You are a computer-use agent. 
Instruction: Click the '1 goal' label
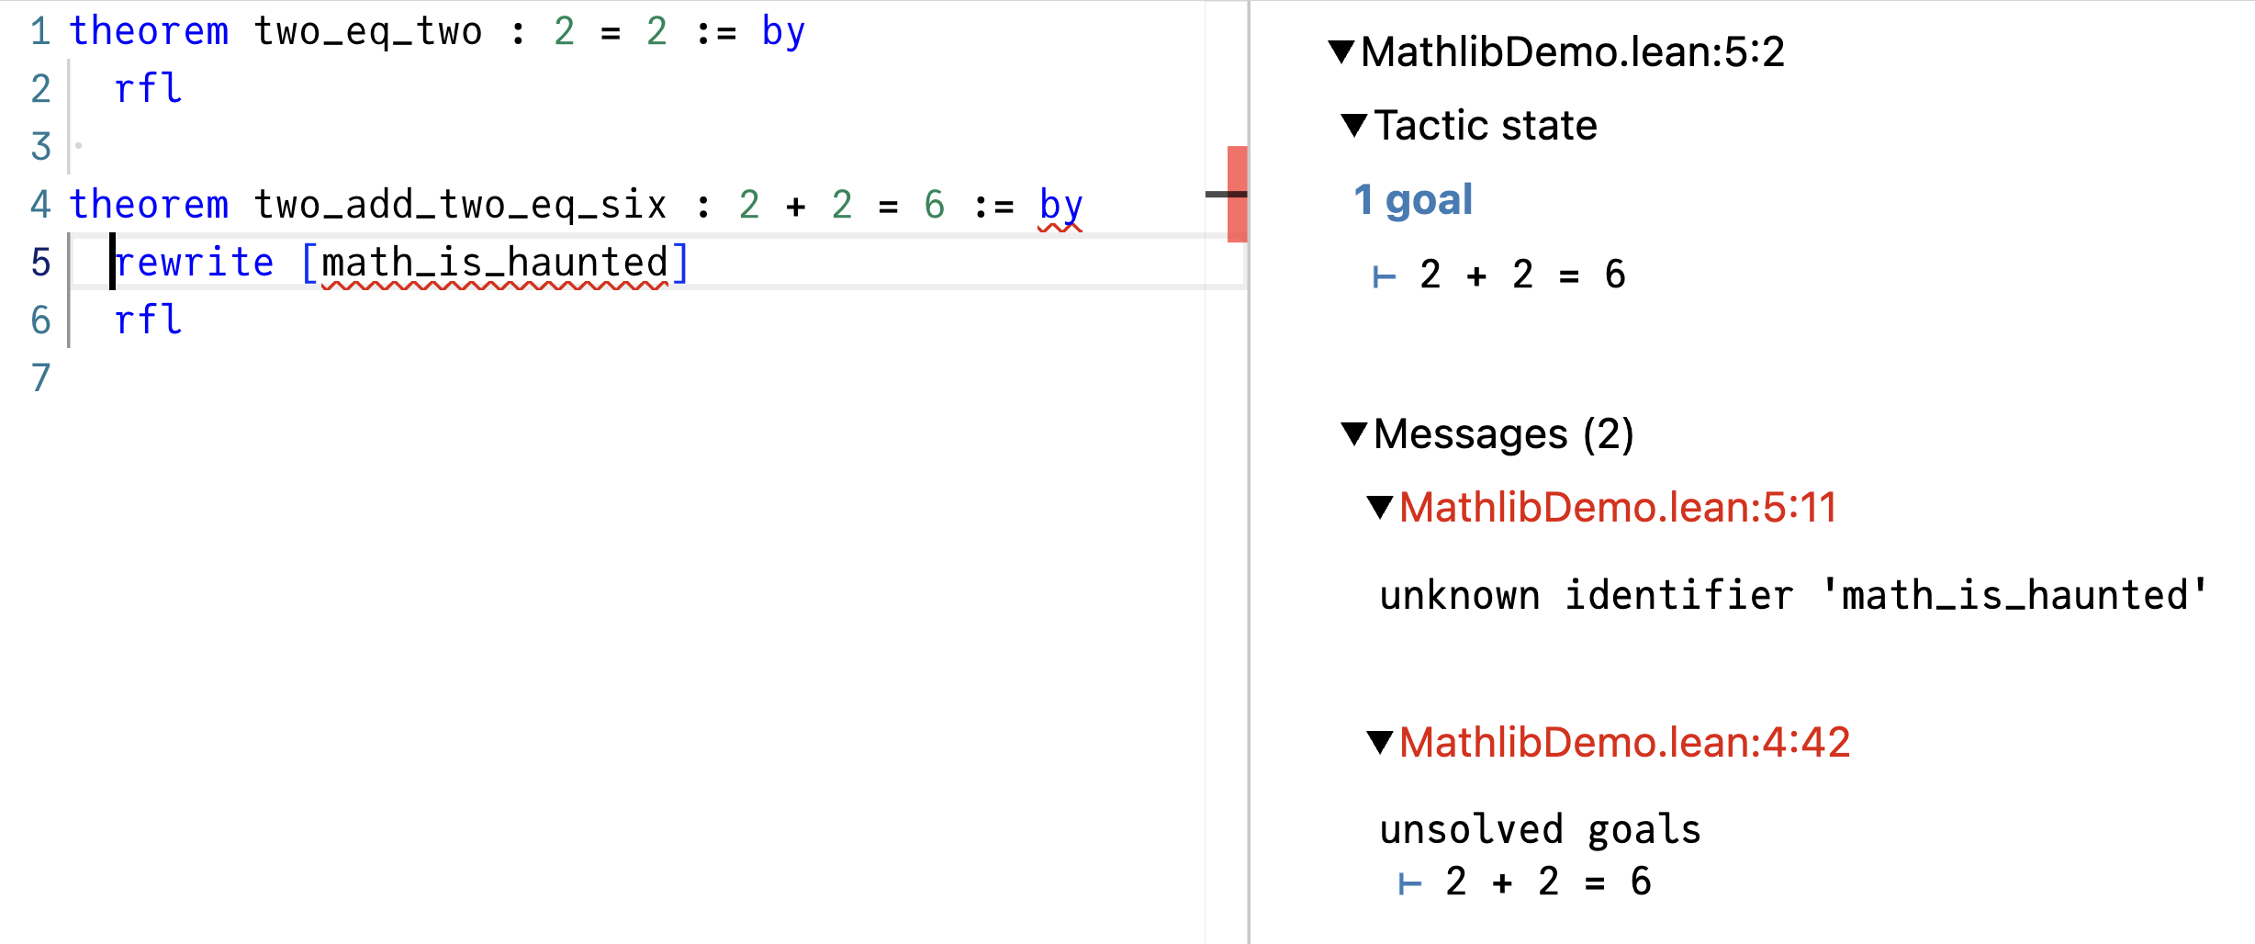point(1413,200)
